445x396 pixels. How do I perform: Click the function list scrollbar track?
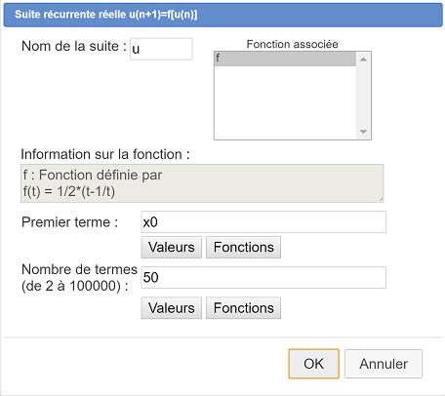363,96
